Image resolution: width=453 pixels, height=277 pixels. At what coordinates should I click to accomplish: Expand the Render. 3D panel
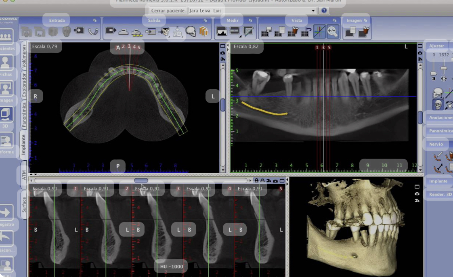440,194
